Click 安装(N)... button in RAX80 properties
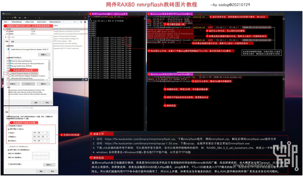This screenshot has height=176, width=303. click(13, 84)
